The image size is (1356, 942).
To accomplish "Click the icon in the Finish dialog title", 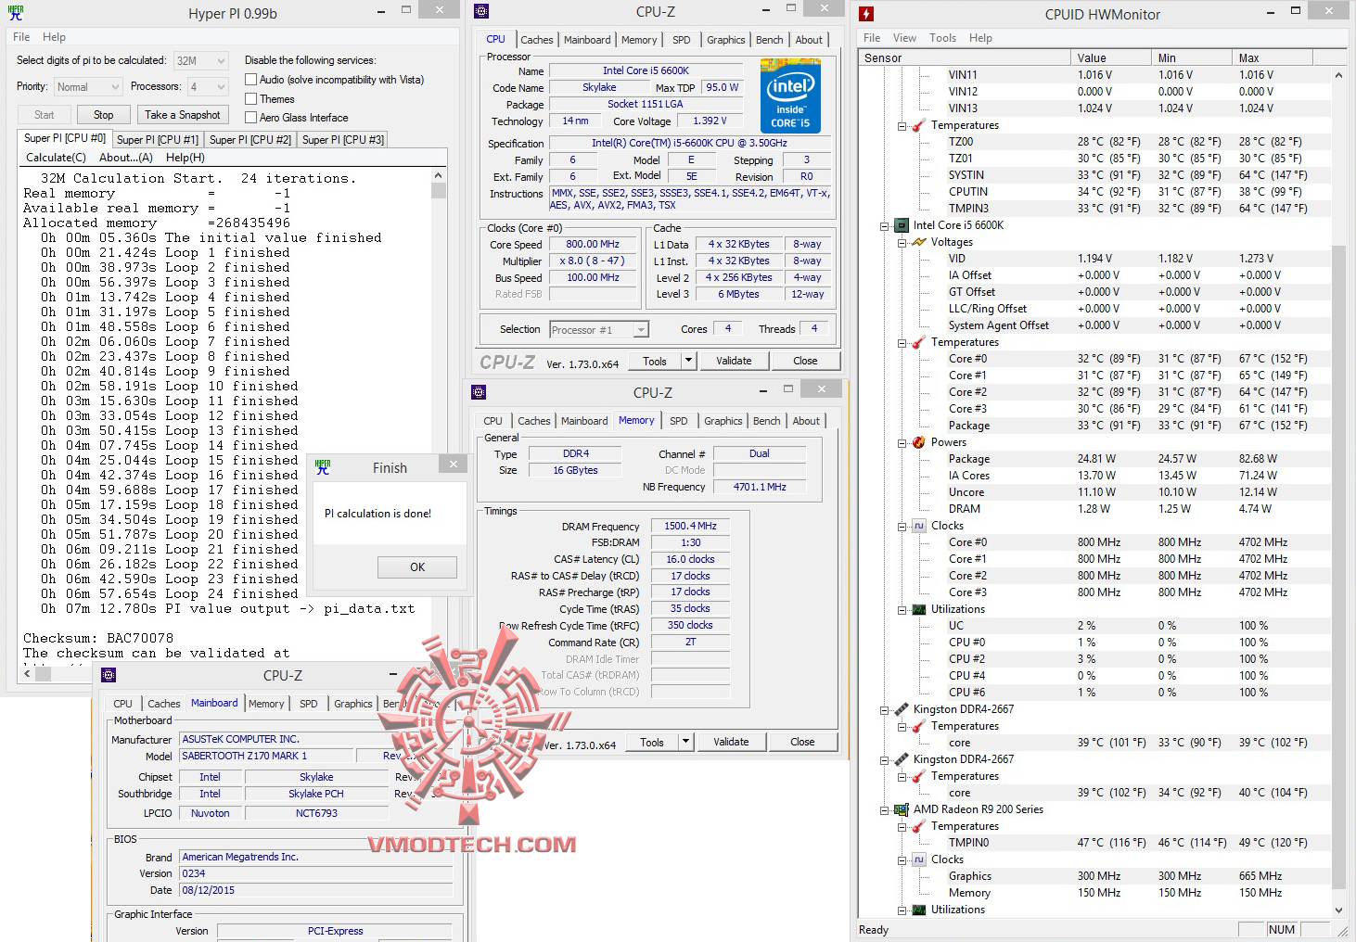I will tap(323, 467).
